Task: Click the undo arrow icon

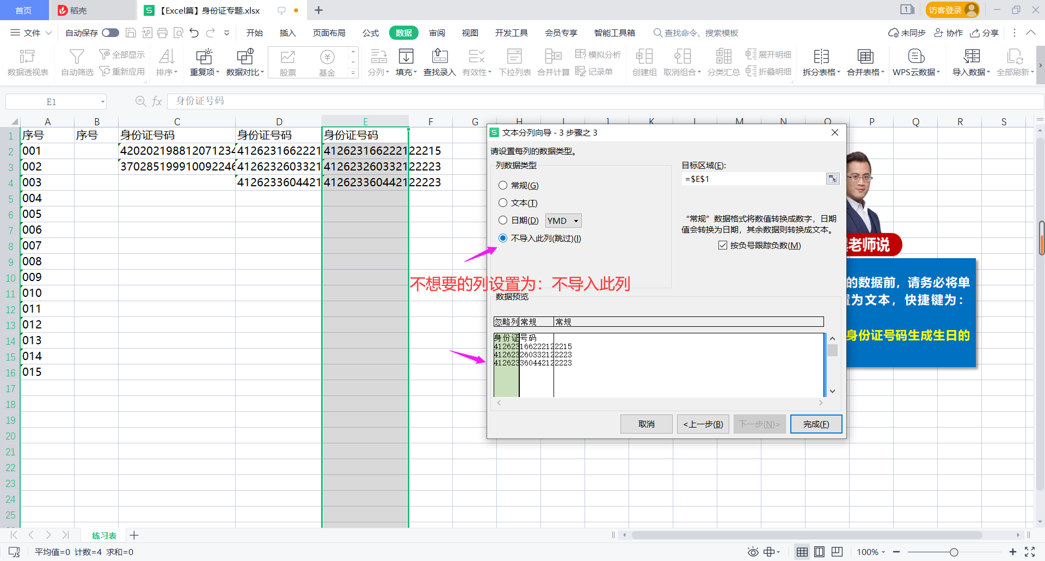Action: click(x=194, y=33)
